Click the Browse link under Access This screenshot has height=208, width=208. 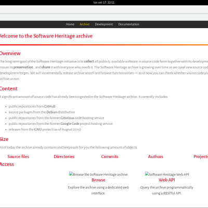[98, 180]
